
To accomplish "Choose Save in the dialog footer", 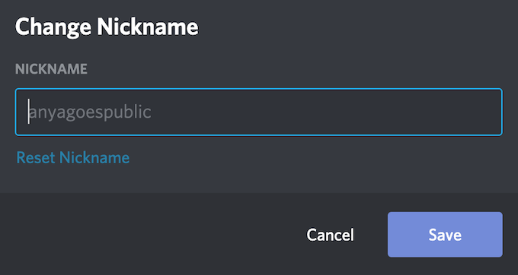I will coord(445,235).
